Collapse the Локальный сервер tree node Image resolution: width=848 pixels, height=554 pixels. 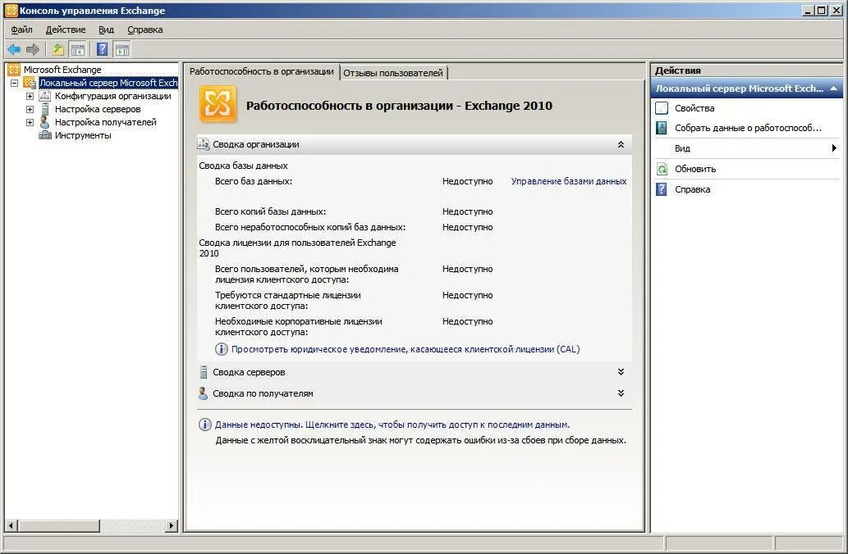pos(15,83)
